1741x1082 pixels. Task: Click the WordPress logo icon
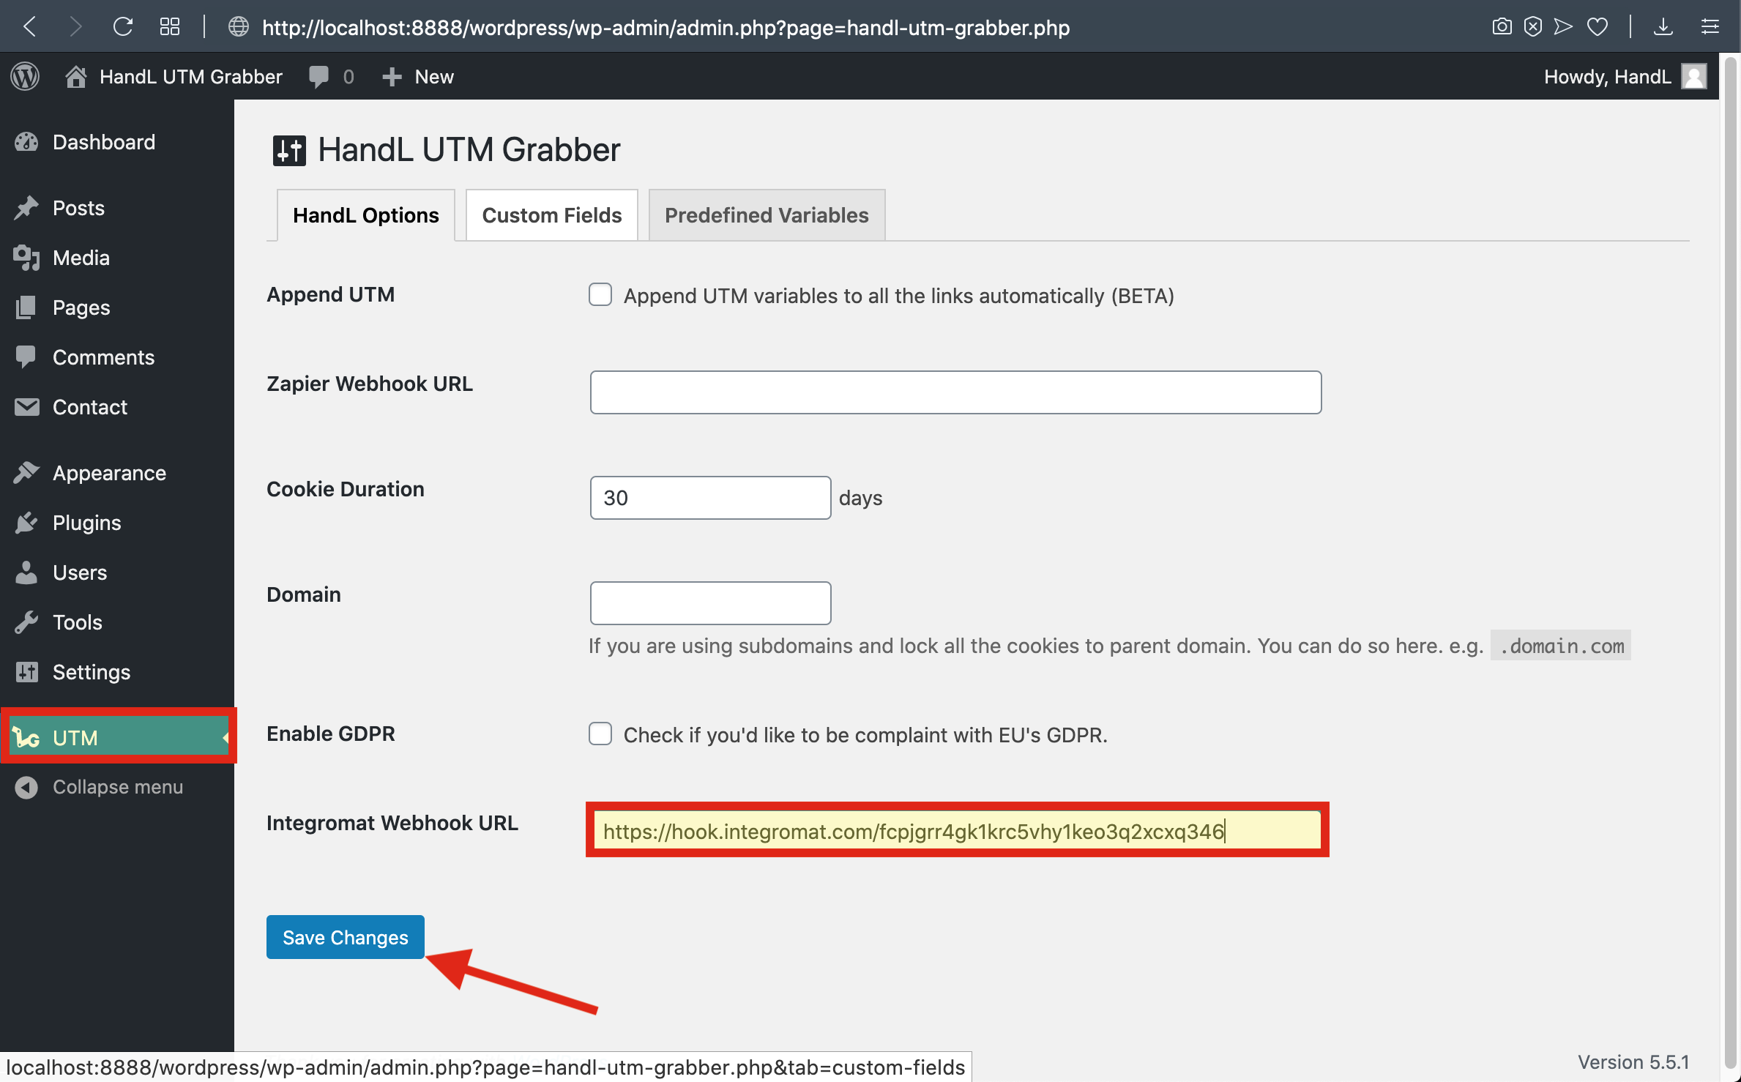coord(25,76)
